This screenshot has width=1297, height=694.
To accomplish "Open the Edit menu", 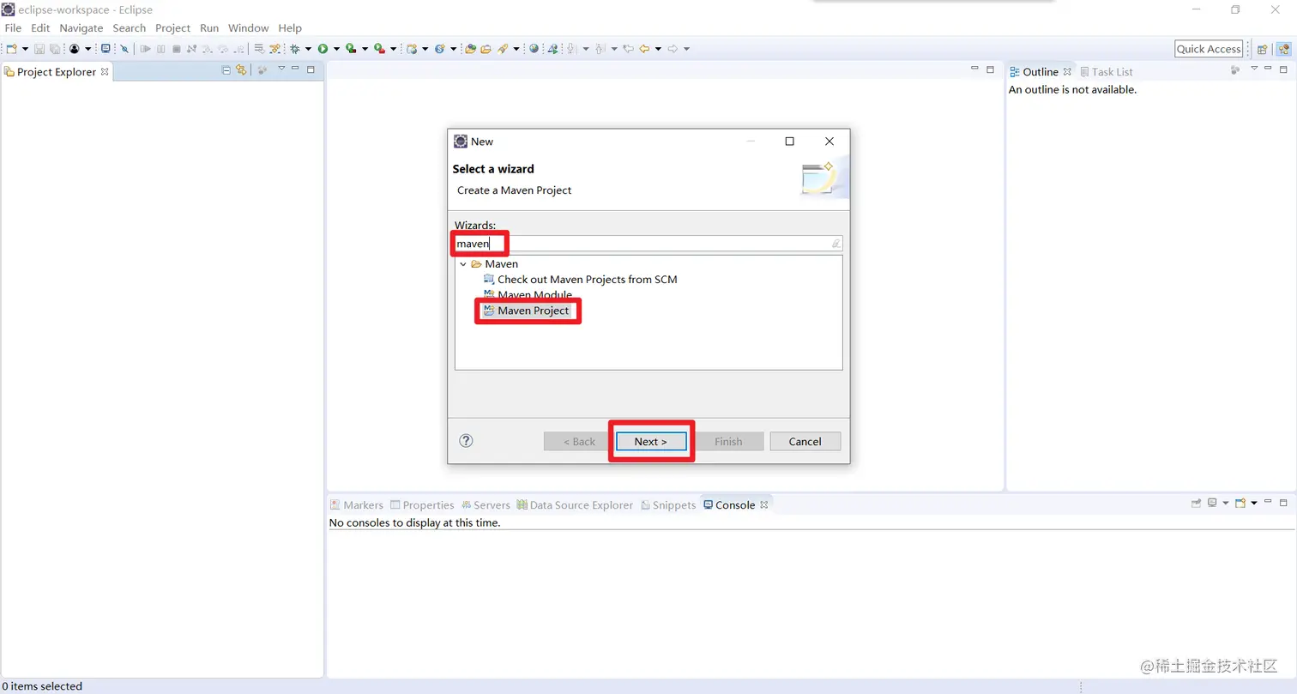I will (40, 28).
